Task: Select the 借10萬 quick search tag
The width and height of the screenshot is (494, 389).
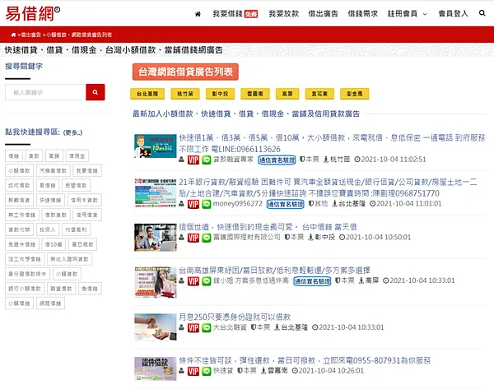Action: coord(54,244)
